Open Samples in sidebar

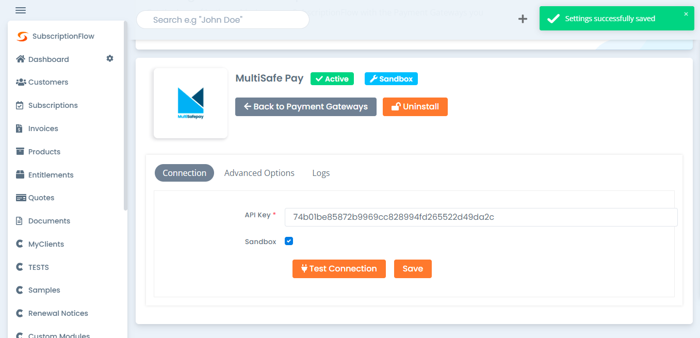point(44,290)
